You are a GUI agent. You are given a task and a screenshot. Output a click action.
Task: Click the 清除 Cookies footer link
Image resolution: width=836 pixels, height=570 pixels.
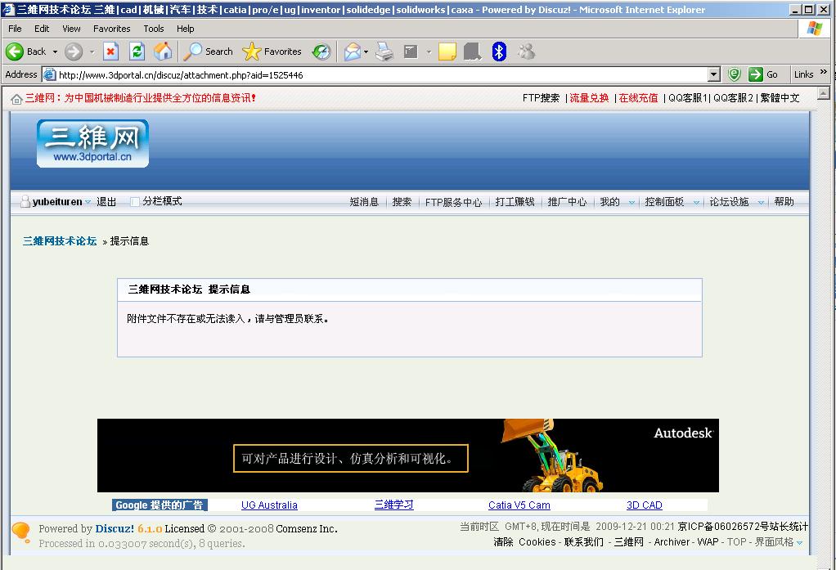click(x=524, y=542)
